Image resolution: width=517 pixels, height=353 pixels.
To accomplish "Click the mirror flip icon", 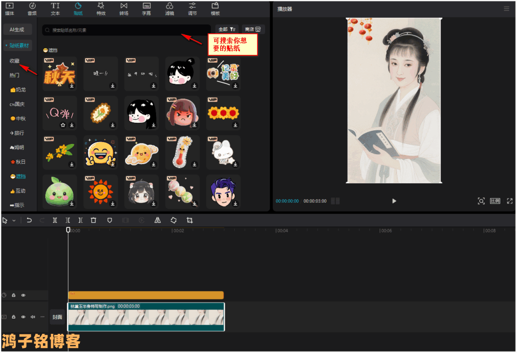I will pos(157,220).
